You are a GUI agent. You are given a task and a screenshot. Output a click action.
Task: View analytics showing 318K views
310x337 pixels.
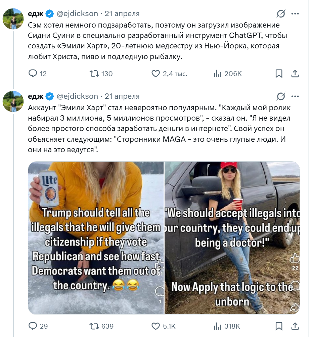pos(227,326)
